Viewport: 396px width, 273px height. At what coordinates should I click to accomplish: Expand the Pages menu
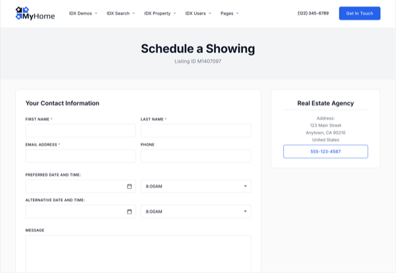(229, 13)
